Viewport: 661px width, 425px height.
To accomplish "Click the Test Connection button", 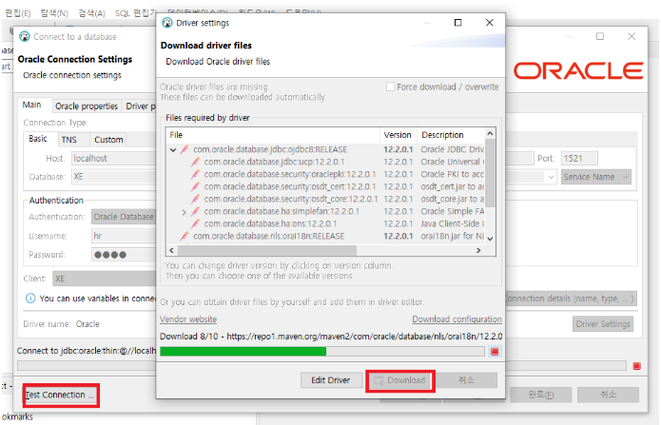I will click(x=60, y=396).
